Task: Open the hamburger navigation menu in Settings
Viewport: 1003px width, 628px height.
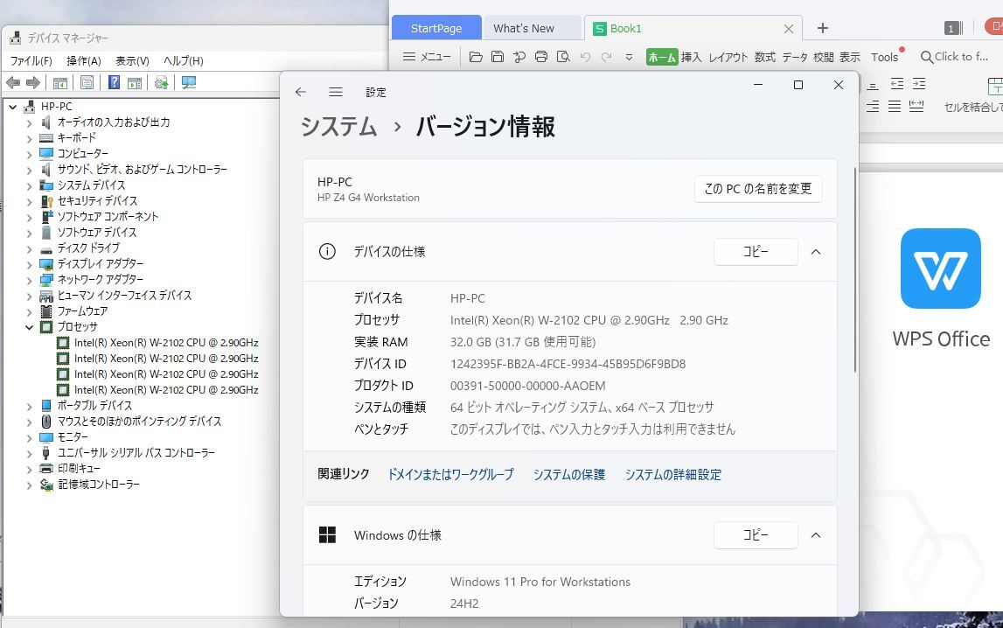Action: click(336, 92)
